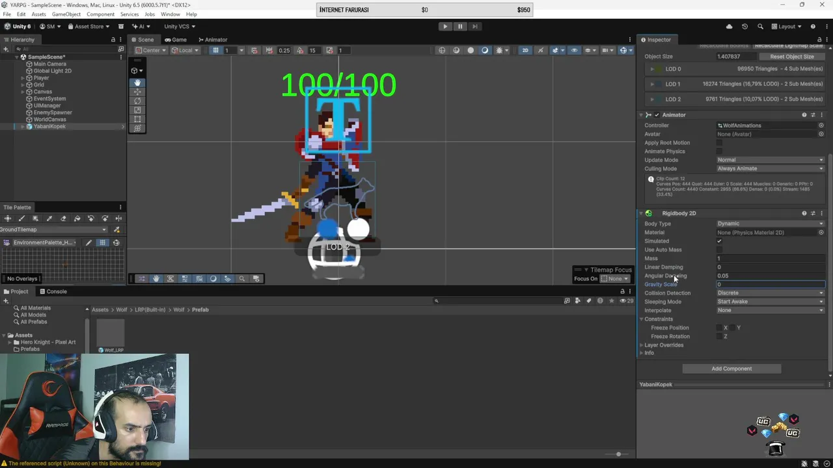Open the undo history icon in toolbar

click(745, 27)
